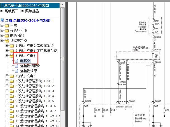Expand node 2 启动 充电1-不带起停系统
This screenshot has height=127, width=170.
[7, 51]
